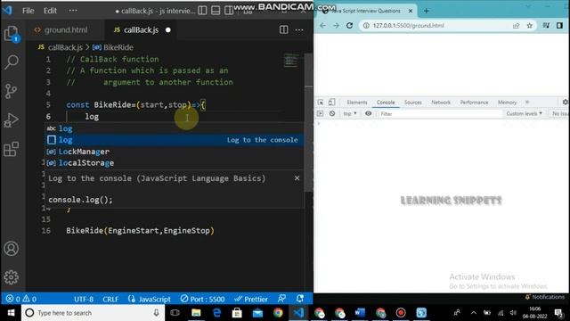Click Port : 5500 Live Server status
This screenshot has height=321, width=570.
pyautogui.click(x=202, y=299)
